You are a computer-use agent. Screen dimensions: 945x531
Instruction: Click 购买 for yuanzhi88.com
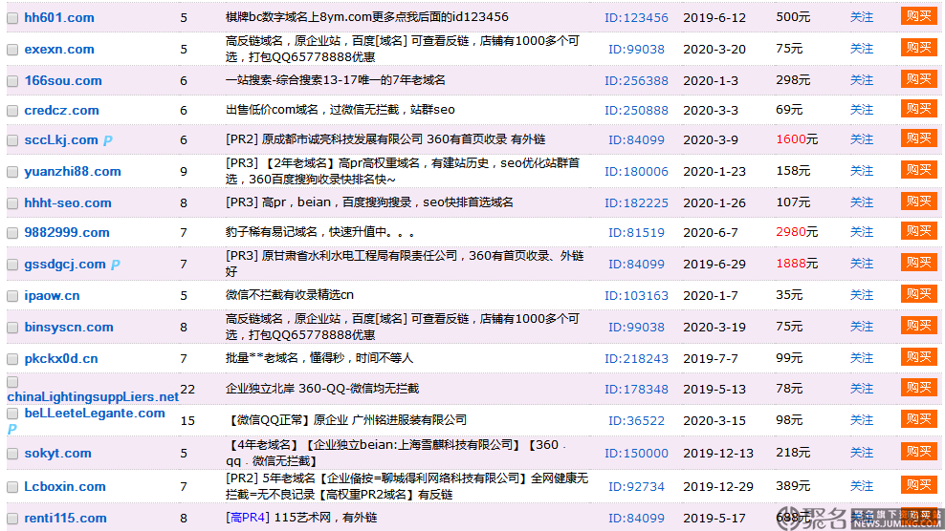pyautogui.click(x=918, y=170)
